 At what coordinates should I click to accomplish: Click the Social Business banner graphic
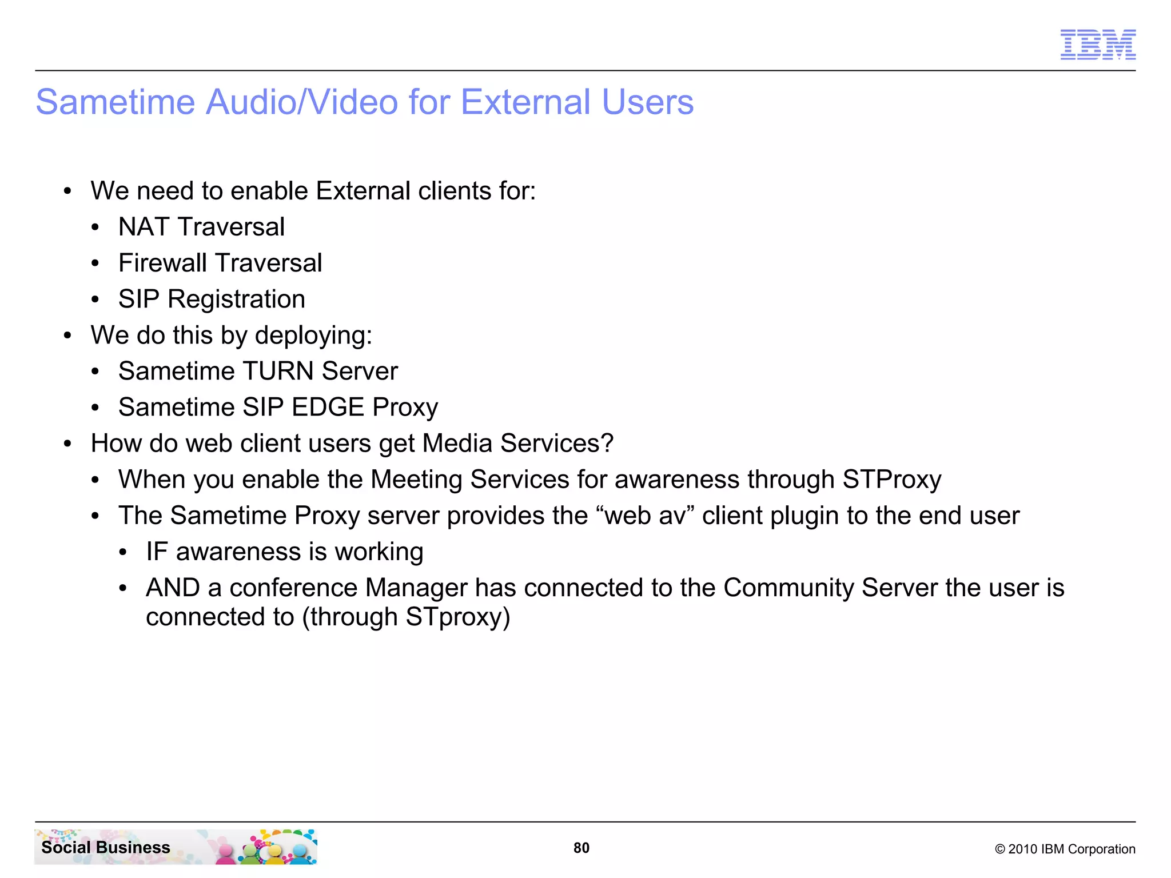(x=176, y=847)
